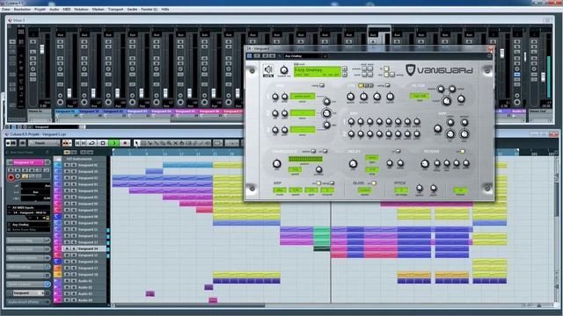Open Vanguard filter type display
Viewport: 563px width, 316px height.
pyautogui.click(x=420, y=96)
